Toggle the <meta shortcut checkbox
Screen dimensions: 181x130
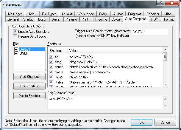(51, 72)
